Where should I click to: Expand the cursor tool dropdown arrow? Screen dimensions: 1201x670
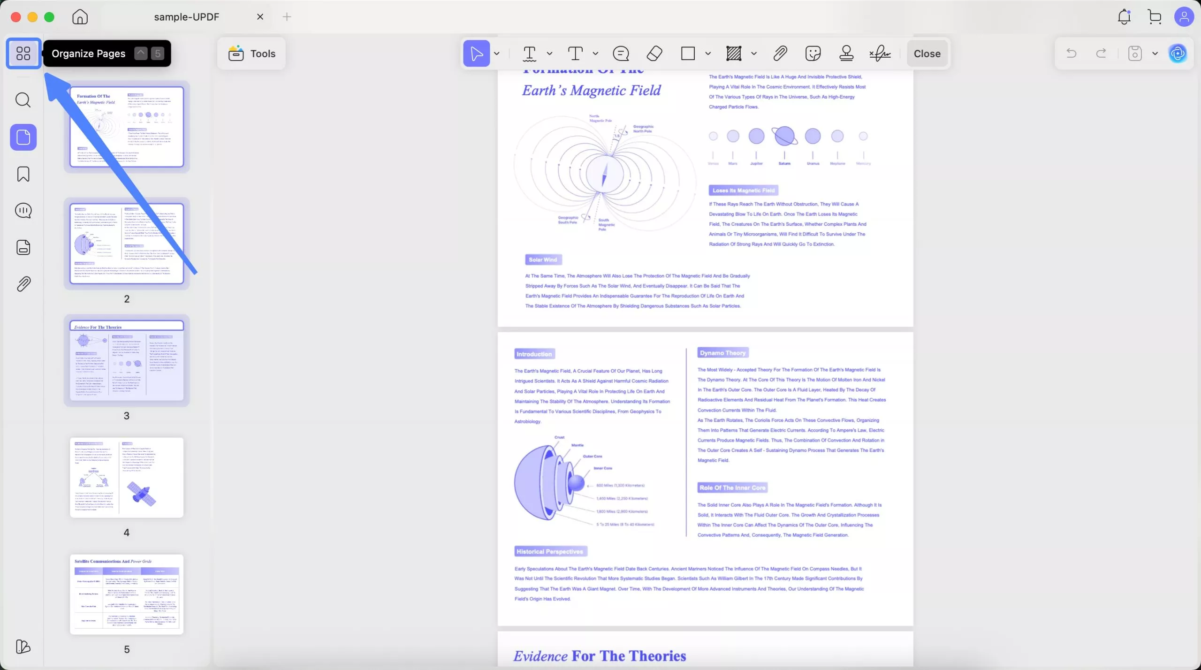497,53
